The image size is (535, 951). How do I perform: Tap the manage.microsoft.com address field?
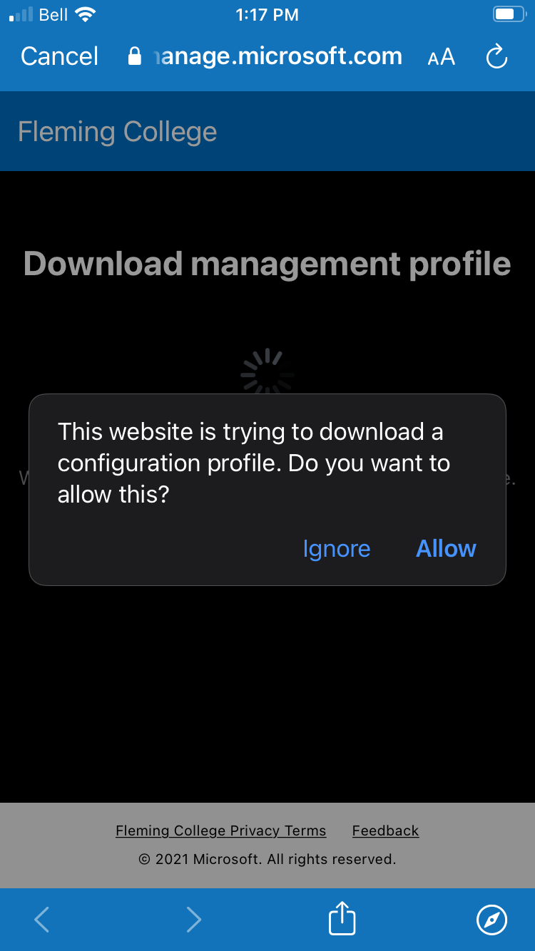[x=278, y=57]
